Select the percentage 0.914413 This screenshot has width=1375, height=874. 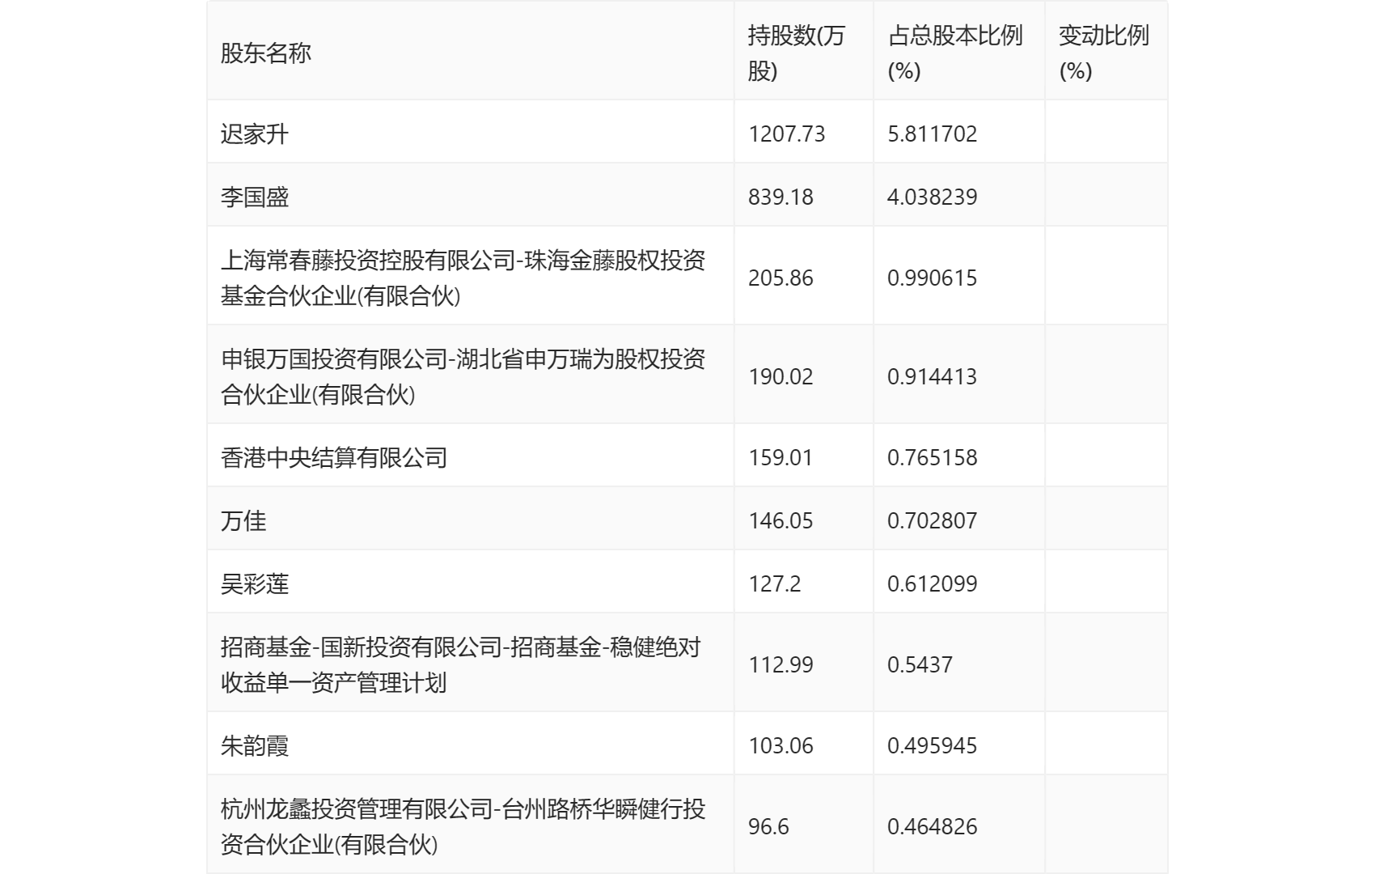point(933,376)
